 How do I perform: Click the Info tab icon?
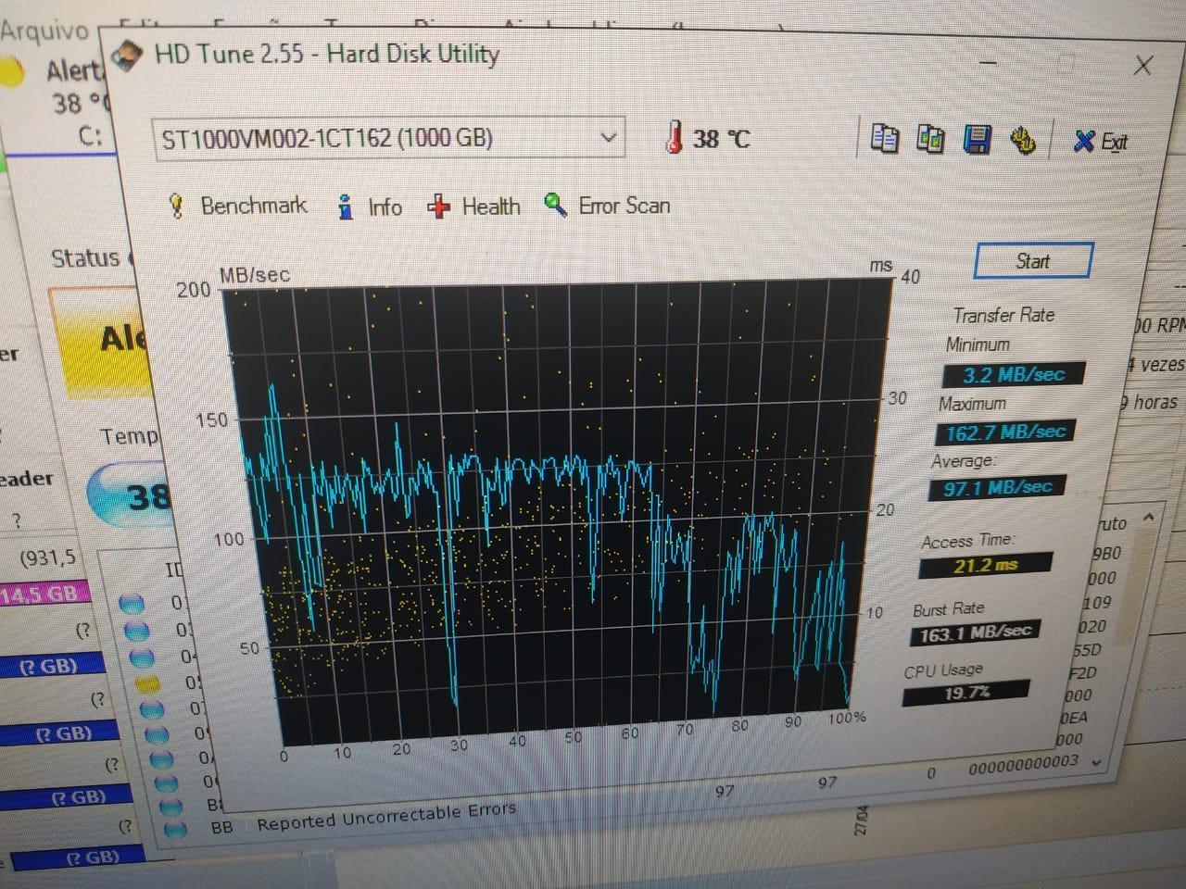coord(346,207)
